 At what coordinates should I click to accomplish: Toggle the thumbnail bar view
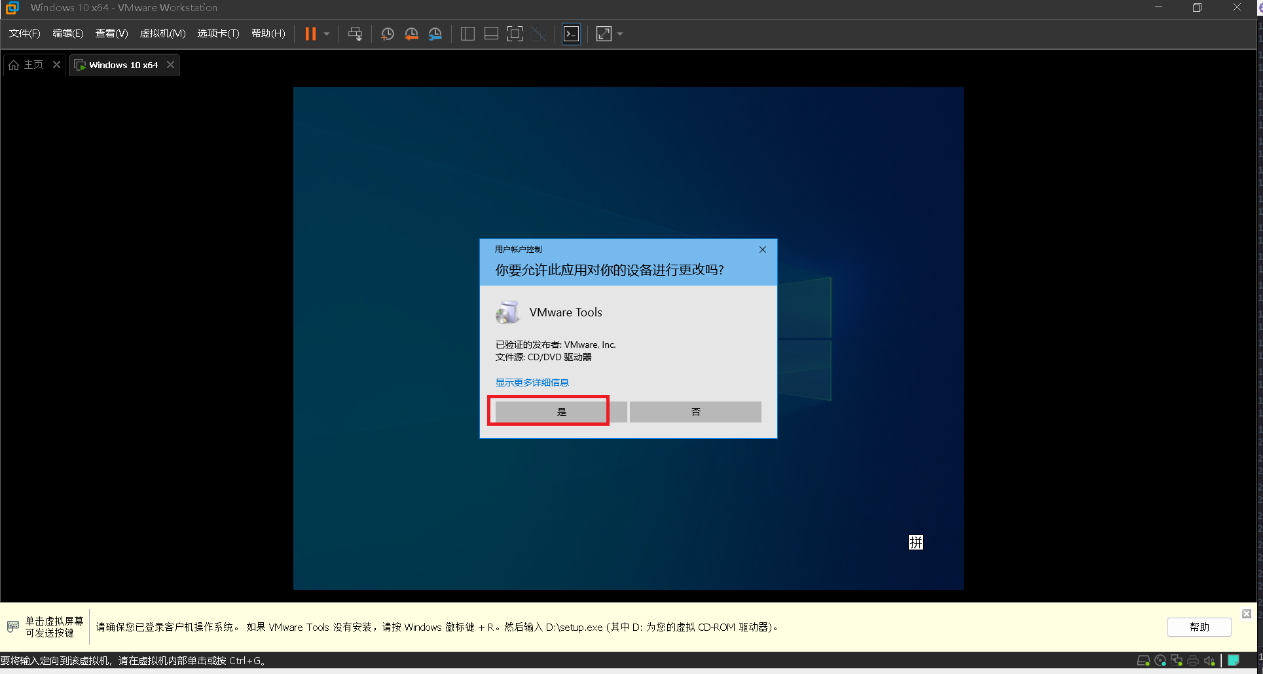[x=491, y=34]
